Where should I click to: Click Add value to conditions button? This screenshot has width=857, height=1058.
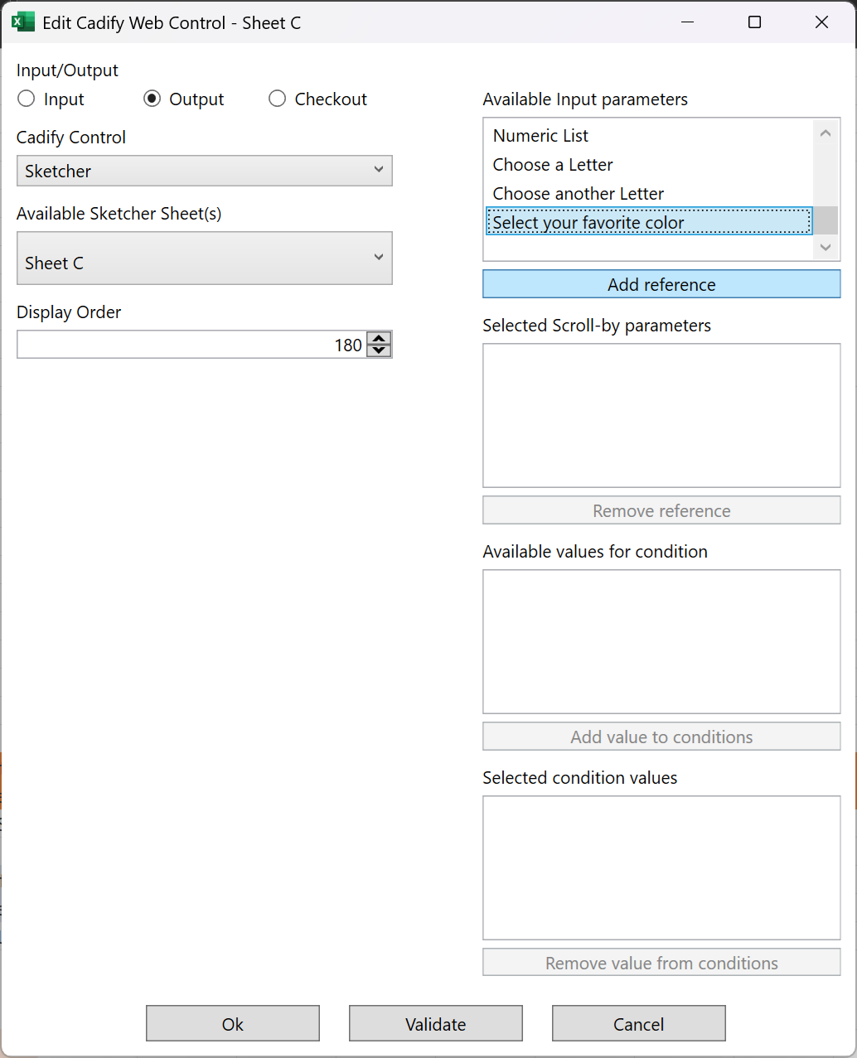point(661,737)
